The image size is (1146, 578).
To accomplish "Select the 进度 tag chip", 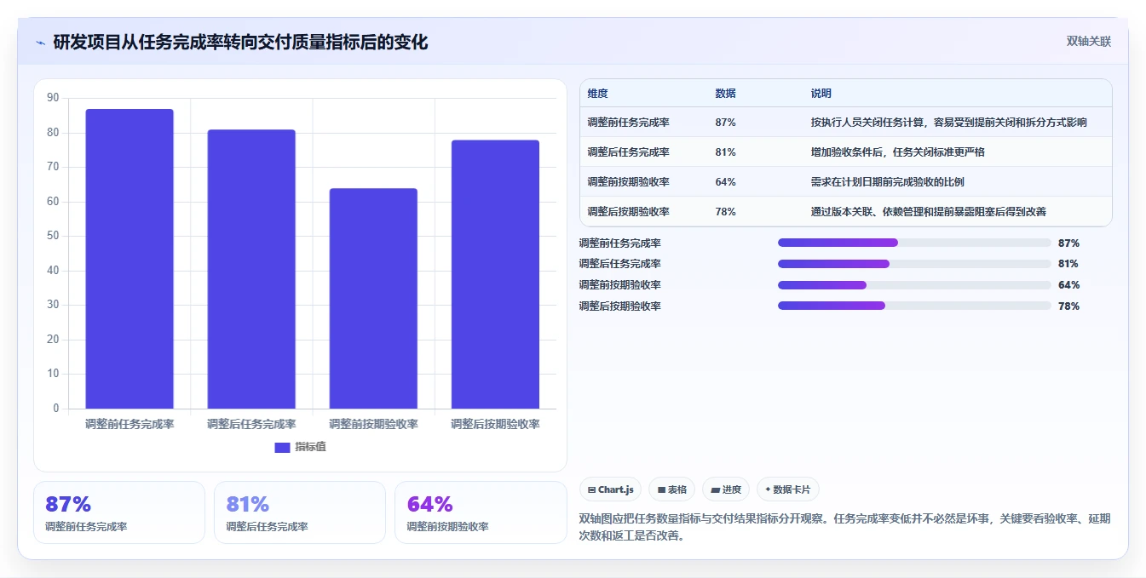I will pos(726,489).
